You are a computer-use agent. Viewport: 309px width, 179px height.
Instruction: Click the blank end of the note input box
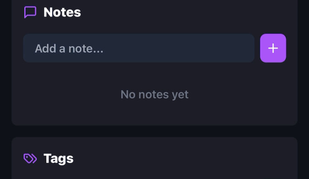click(197, 48)
